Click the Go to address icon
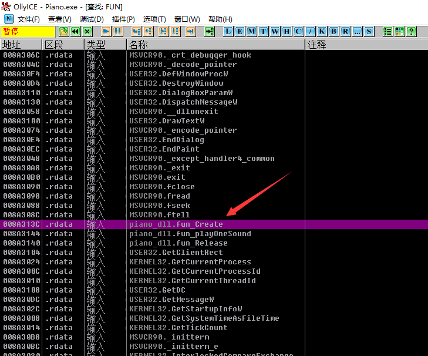This screenshot has height=356, width=428. (210, 31)
